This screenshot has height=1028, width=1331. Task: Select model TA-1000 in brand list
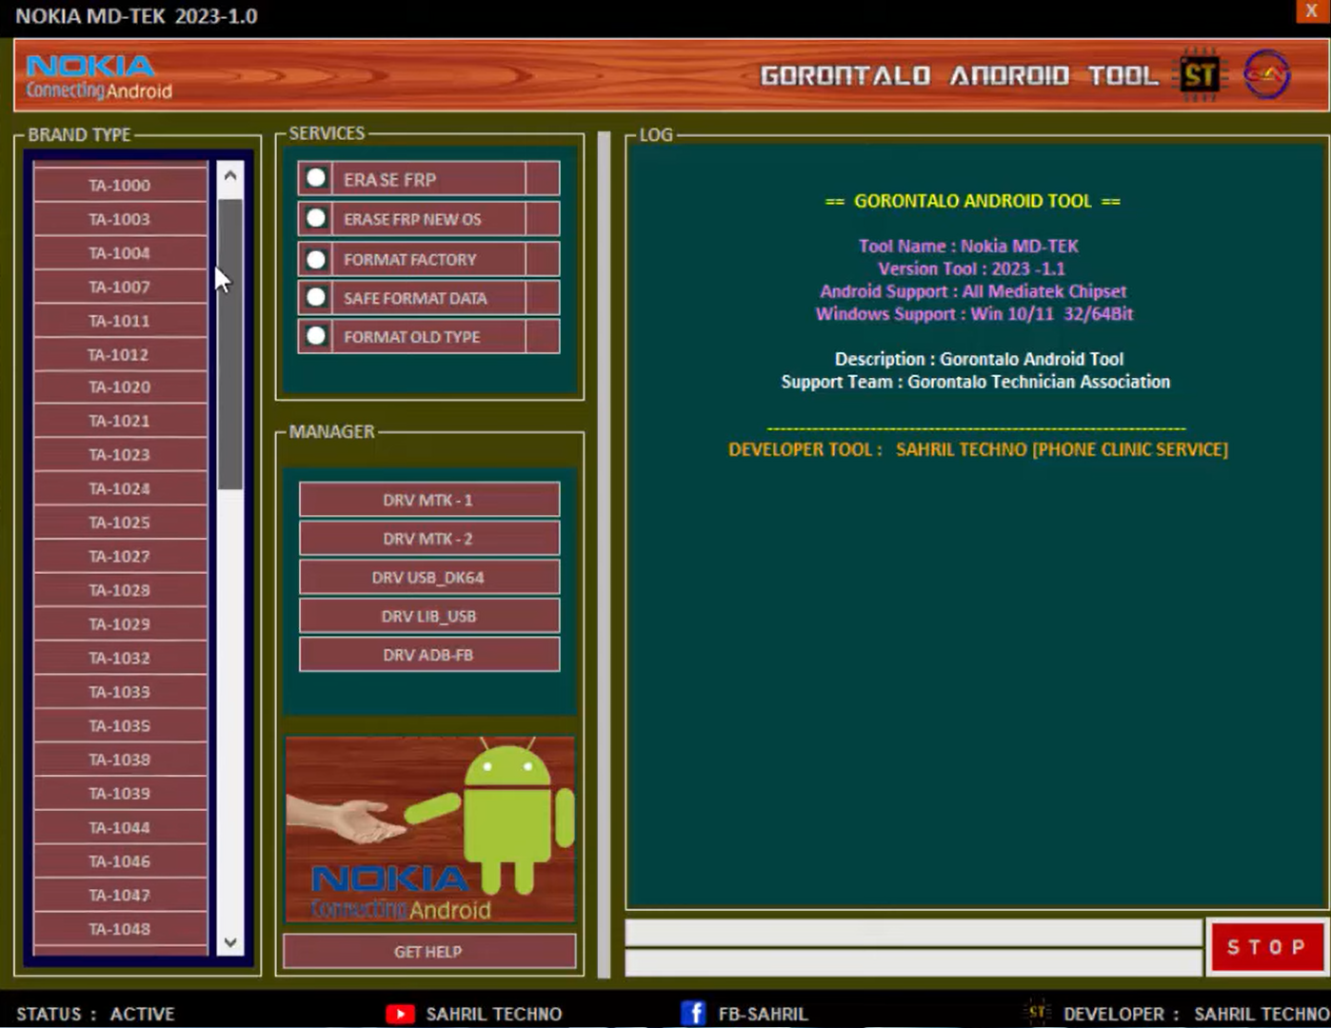[120, 185]
